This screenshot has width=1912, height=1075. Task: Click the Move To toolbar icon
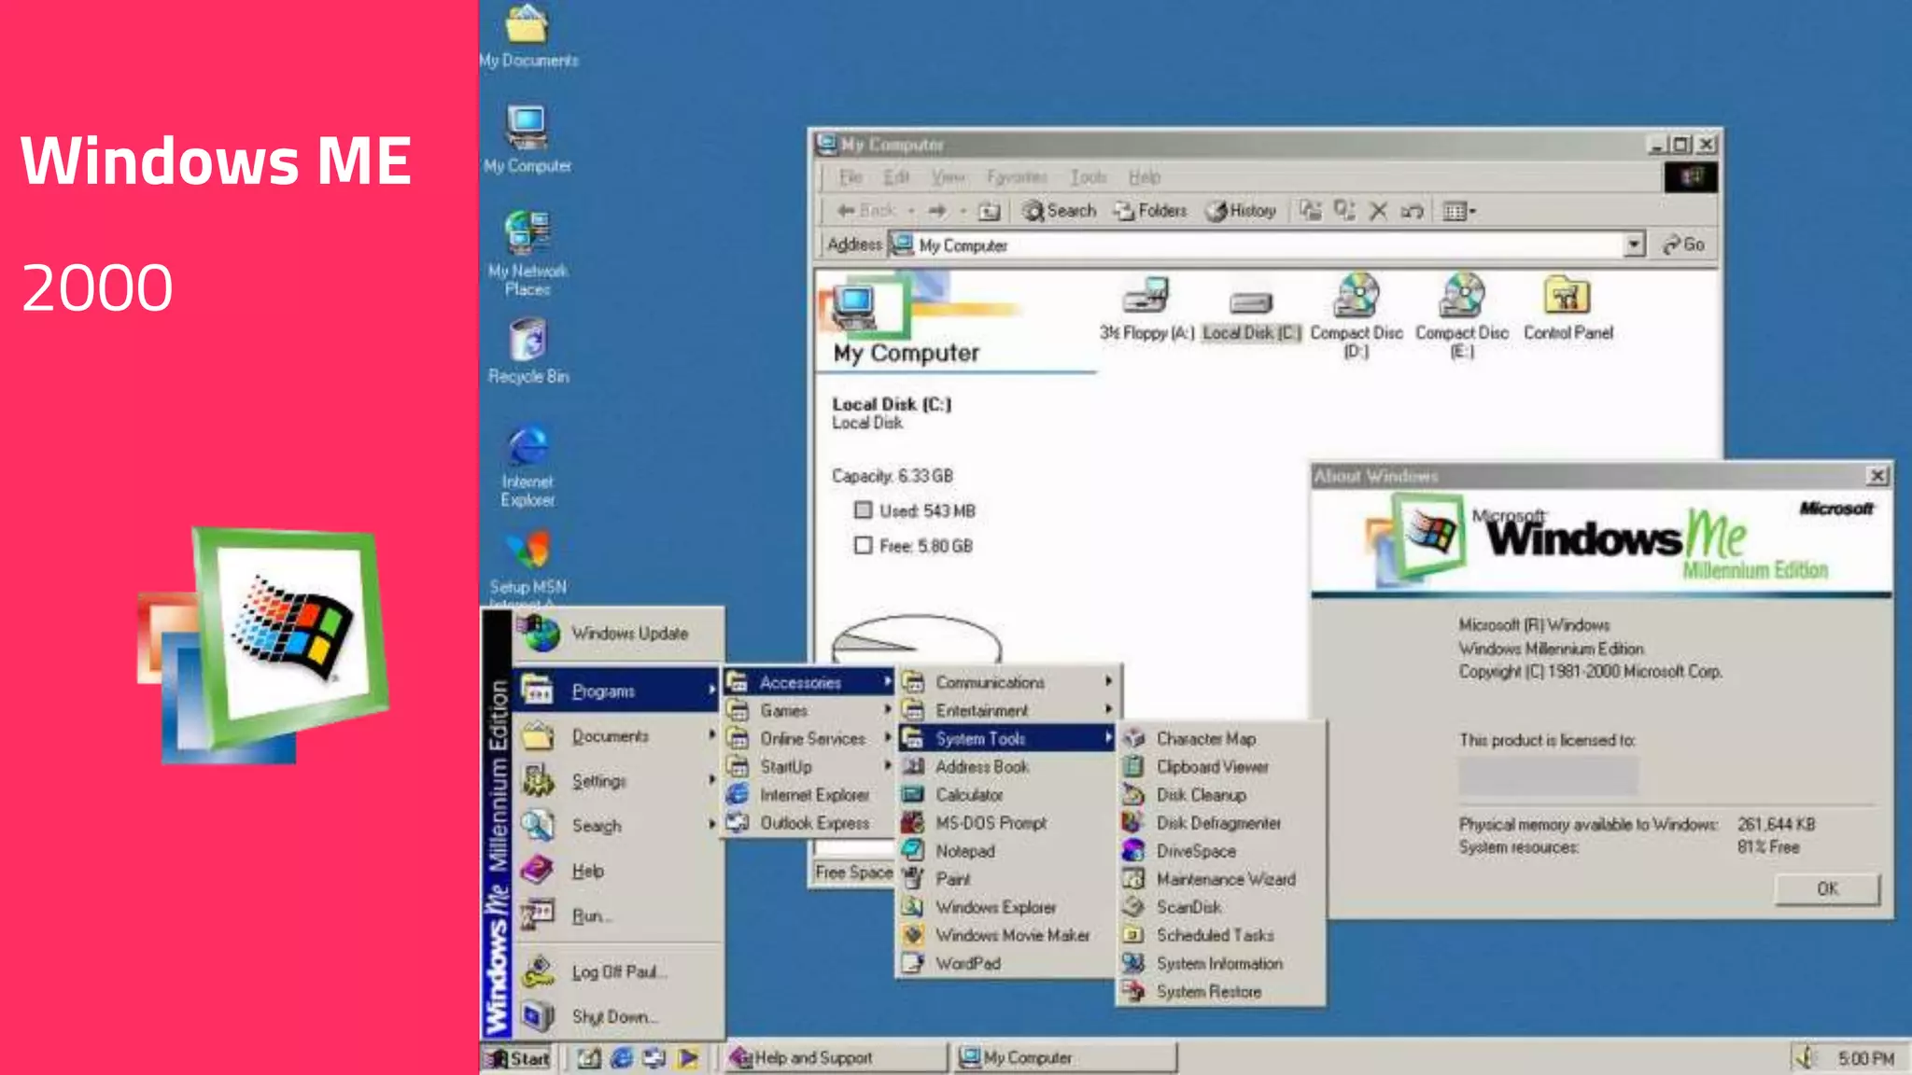coord(1311,211)
